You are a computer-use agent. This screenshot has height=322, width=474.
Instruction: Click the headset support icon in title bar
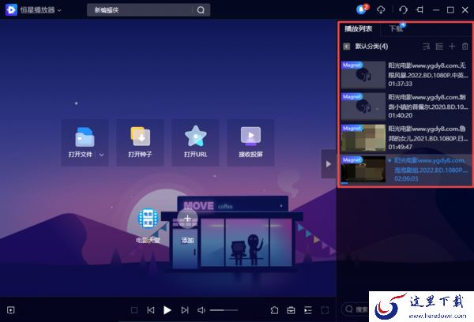403,10
